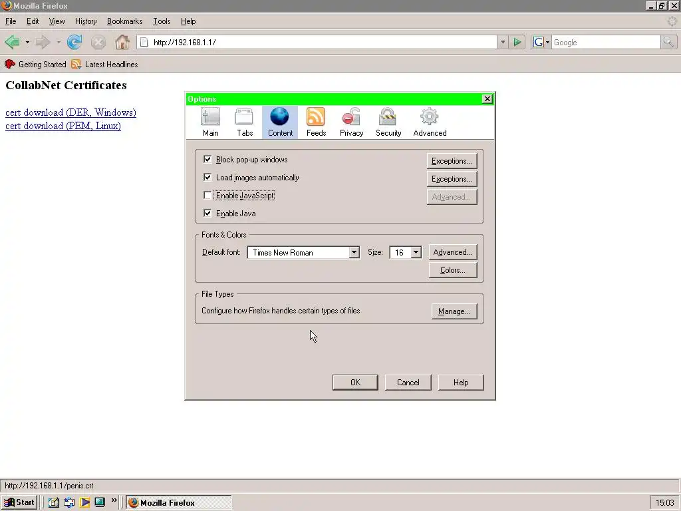
Task: Click the grey Forward arrow
Action: (43, 42)
